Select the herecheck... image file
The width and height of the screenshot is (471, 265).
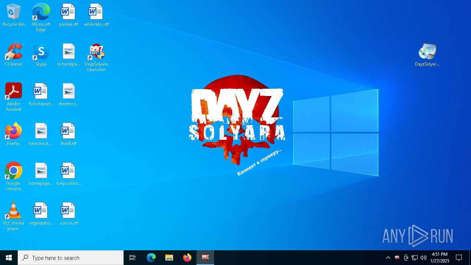[x=41, y=134]
